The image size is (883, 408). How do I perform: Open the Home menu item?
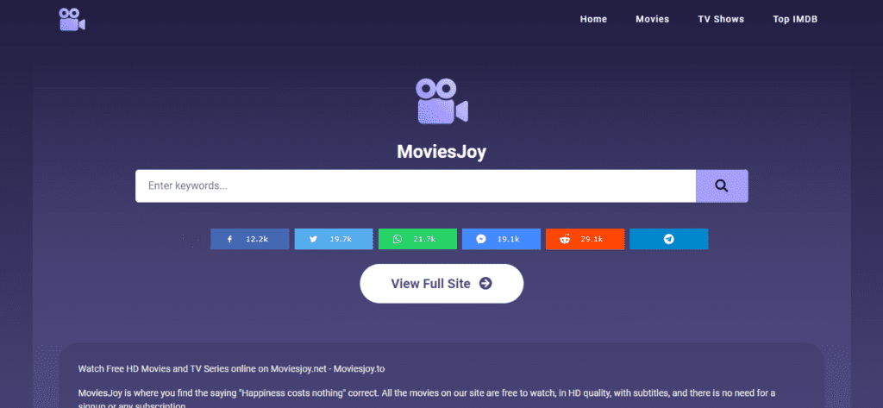(593, 19)
